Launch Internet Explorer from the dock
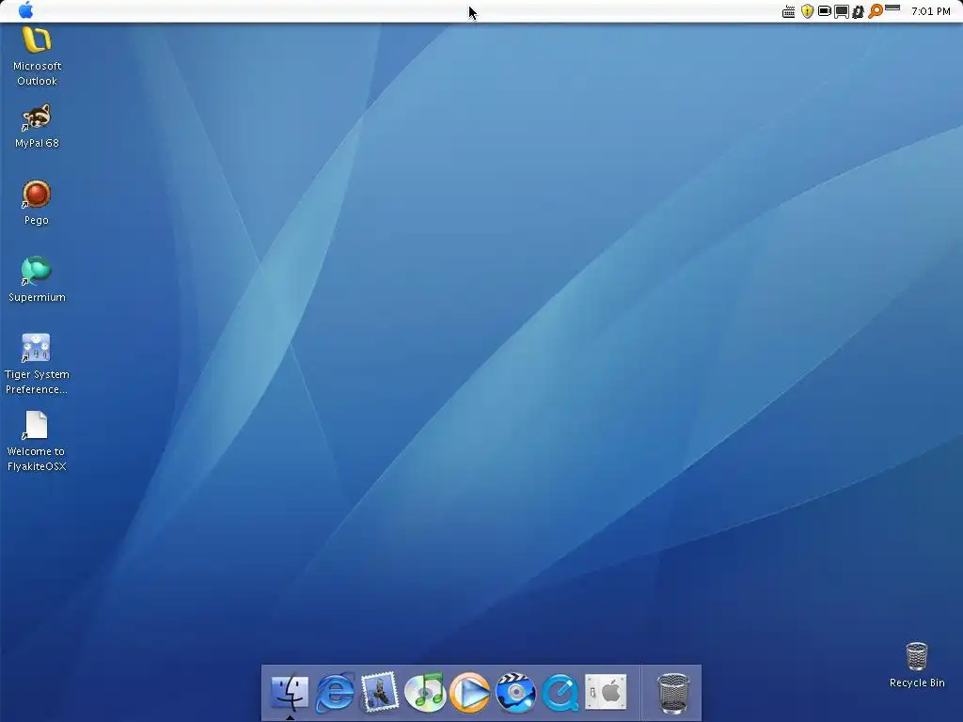 coord(335,693)
